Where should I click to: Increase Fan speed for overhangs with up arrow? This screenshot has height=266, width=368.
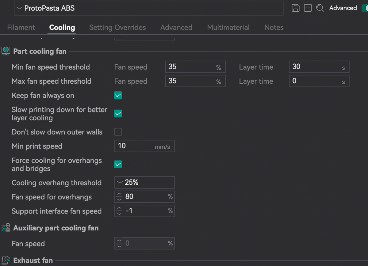coord(119,194)
